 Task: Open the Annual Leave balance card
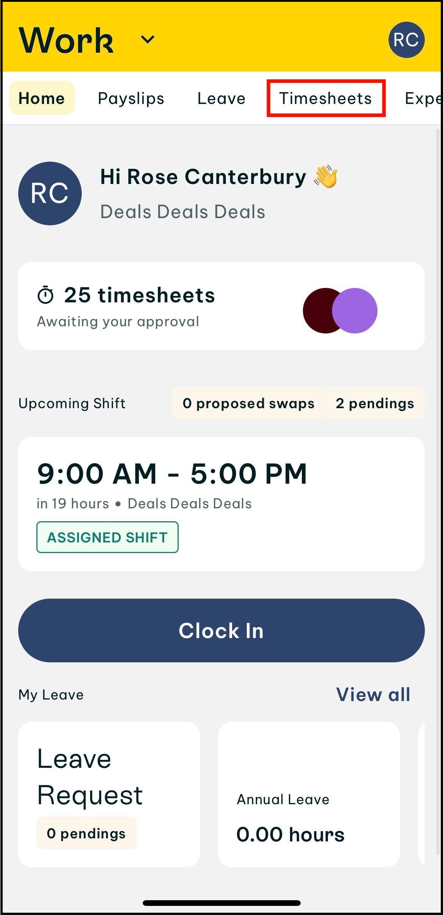[309, 794]
